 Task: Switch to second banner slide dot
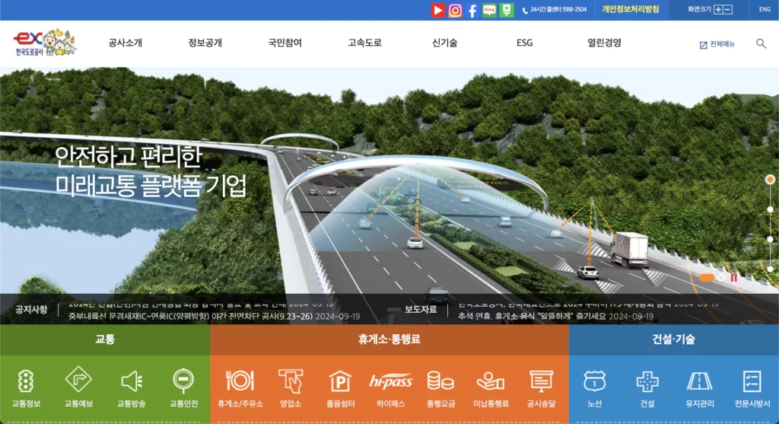tap(721, 278)
